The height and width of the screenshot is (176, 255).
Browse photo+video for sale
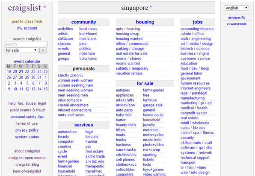click(x=153, y=145)
